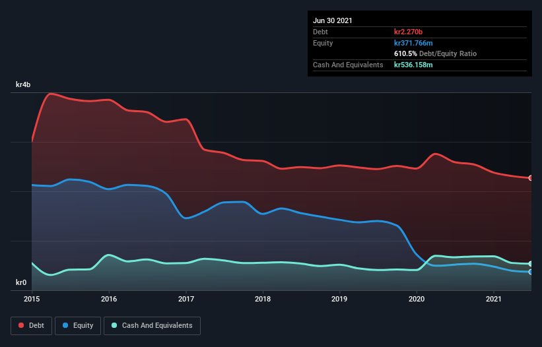This screenshot has width=542, height=347.
Task: Click the 2018 axis label
Action: coord(263,299)
